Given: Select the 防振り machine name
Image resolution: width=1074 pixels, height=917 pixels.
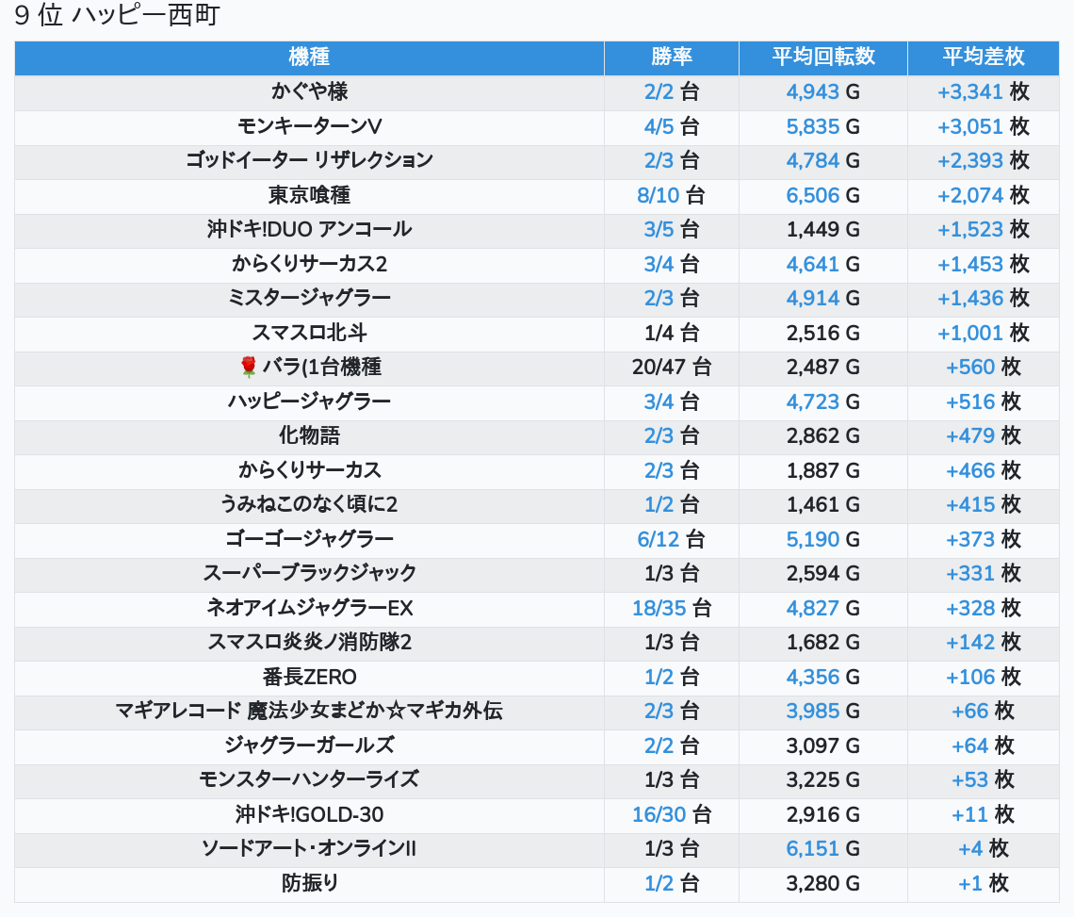Looking at the screenshot, I should 309,883.
